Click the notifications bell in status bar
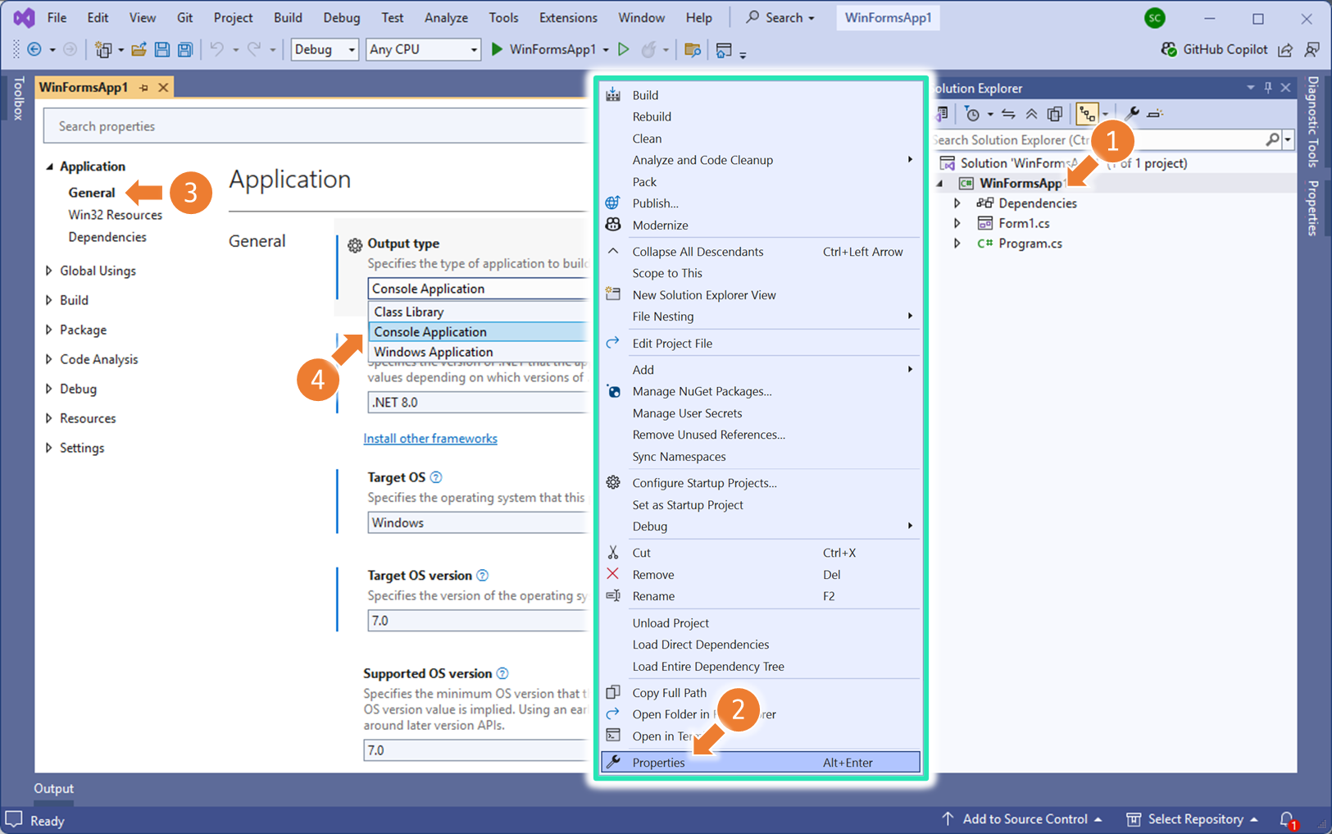Screen dimensions: 1332x834 [x=1287, y=819]
